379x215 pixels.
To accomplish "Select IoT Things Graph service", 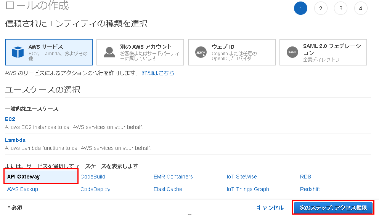I will 248,189.
